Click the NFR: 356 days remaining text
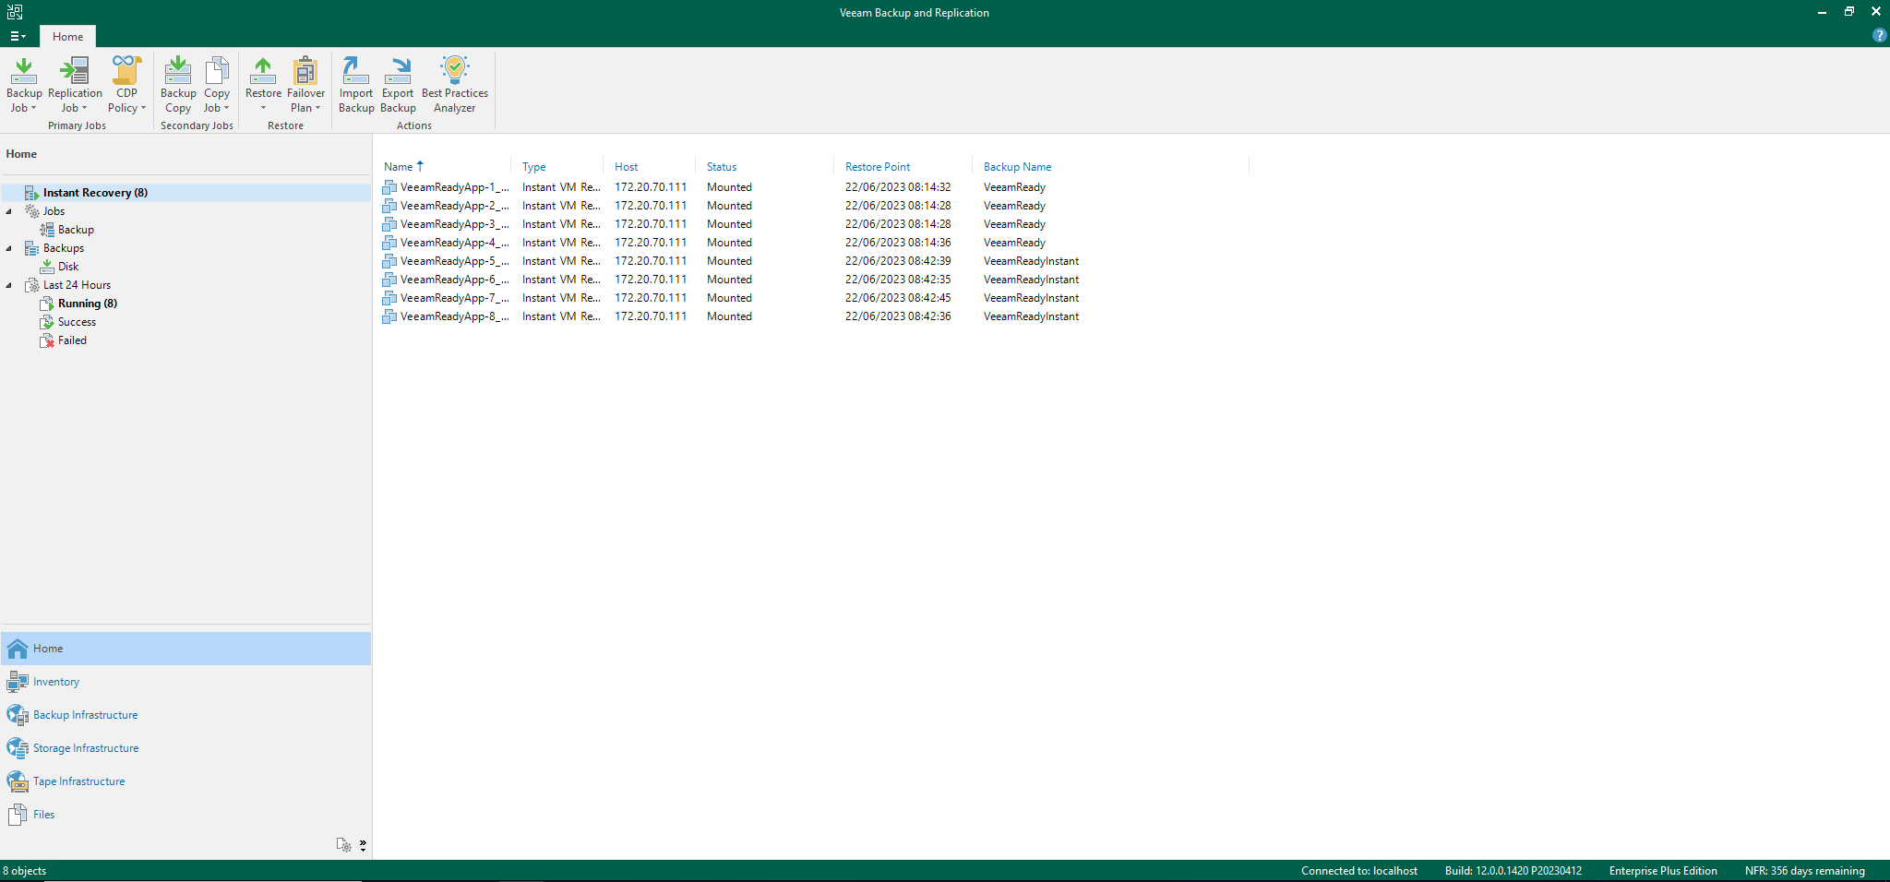 1804,871
